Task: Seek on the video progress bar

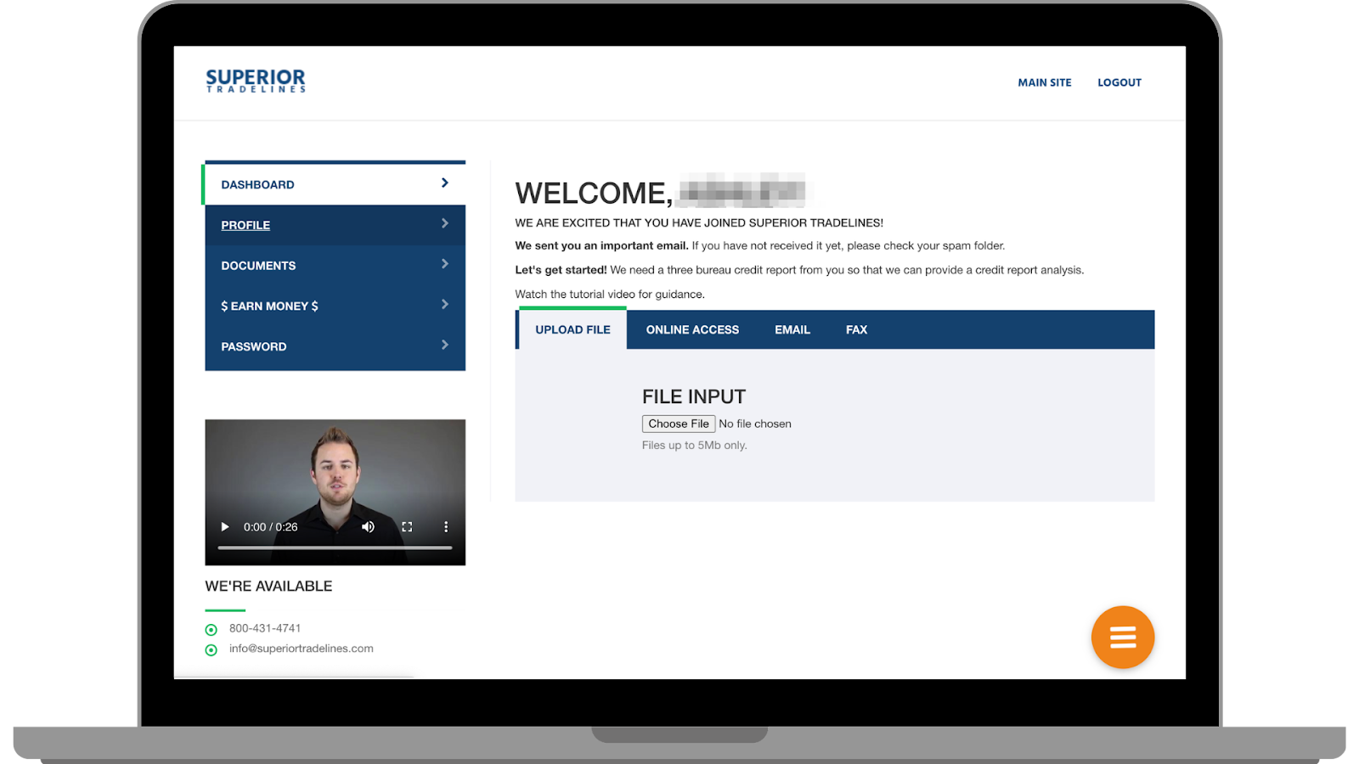Action: 335,548
